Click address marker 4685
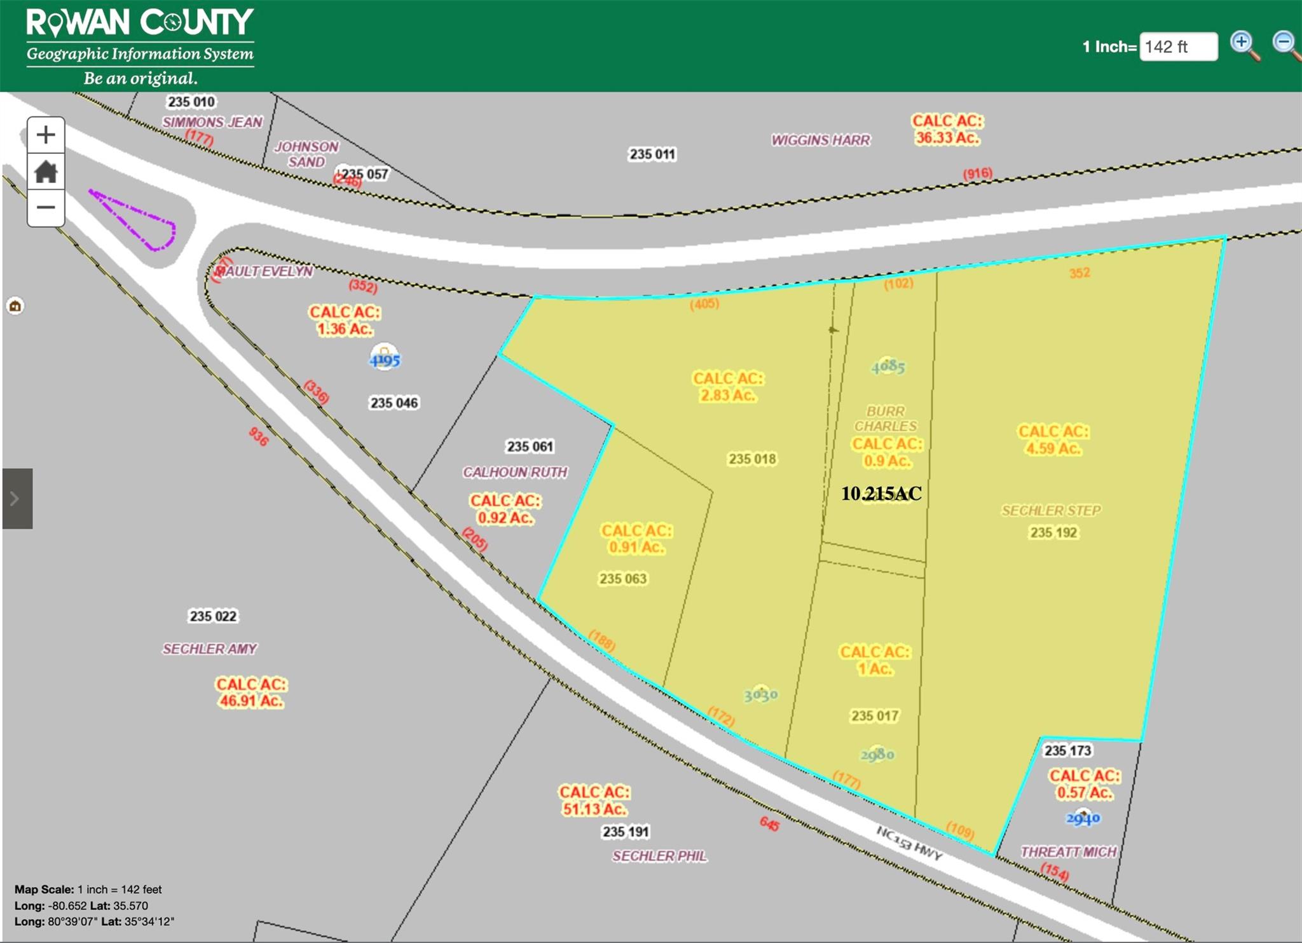 (x=887, y=366)
